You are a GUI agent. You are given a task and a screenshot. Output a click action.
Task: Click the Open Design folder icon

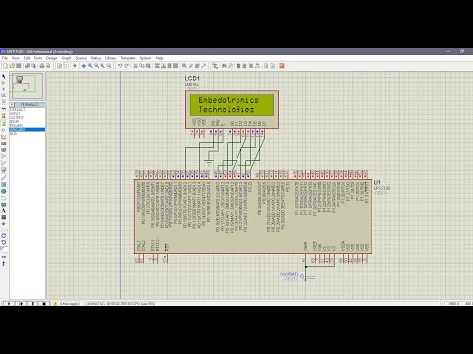tap(12, 66)
